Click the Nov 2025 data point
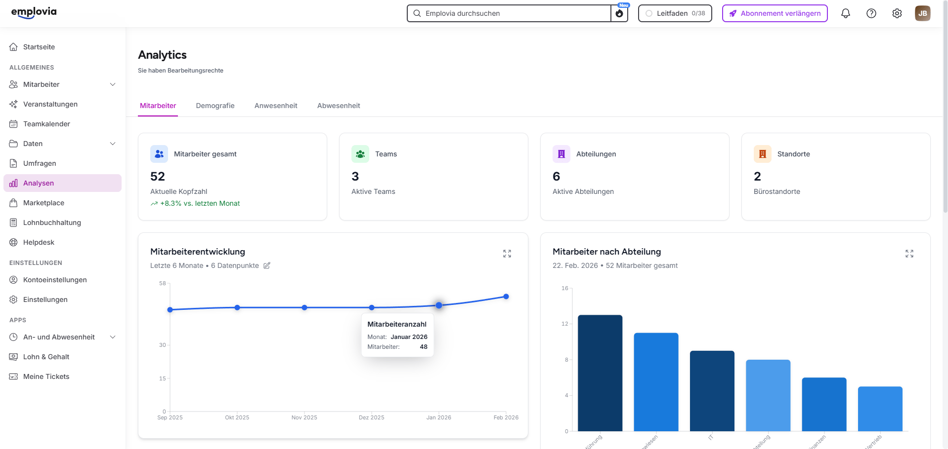This screenshot has width=948, height=449. click(x=304, y=307)
